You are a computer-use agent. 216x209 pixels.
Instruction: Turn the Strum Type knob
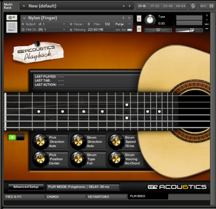(x=78, y=159)
